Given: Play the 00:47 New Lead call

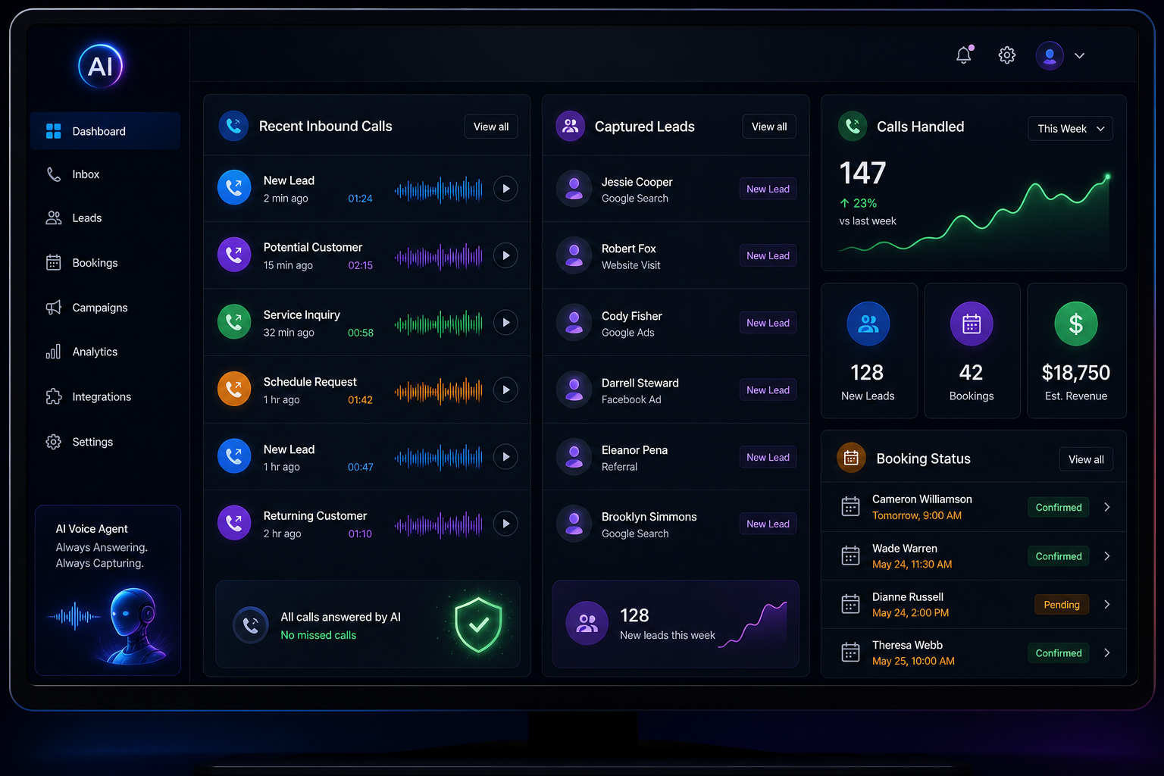Looking at the screenshot, I should (x=505, y=456).
